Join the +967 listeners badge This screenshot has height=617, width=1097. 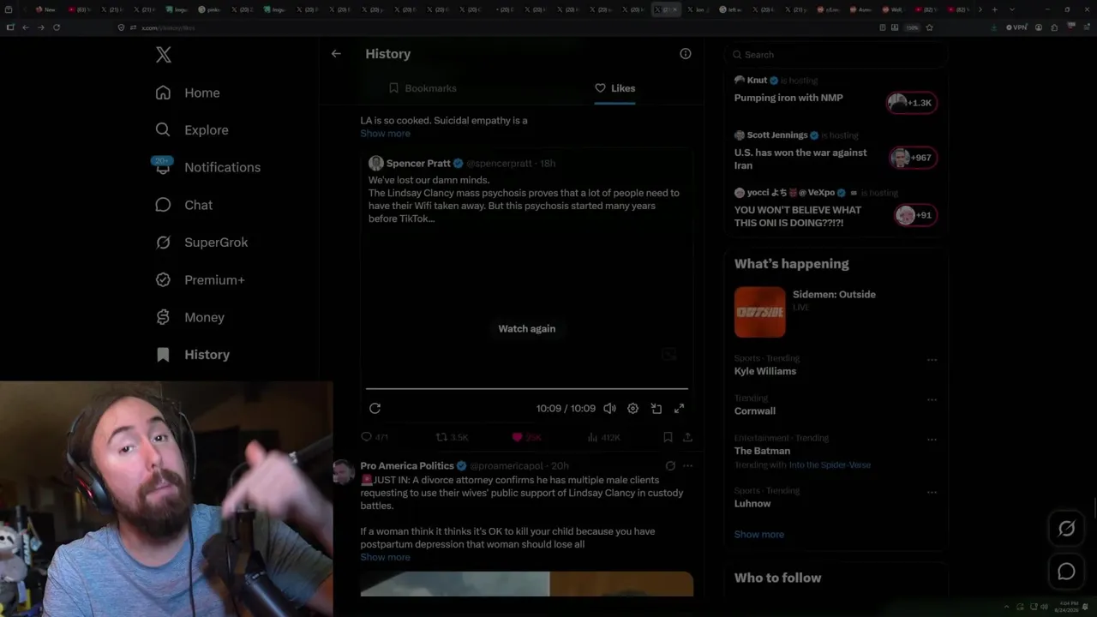(x=914, y=158)
